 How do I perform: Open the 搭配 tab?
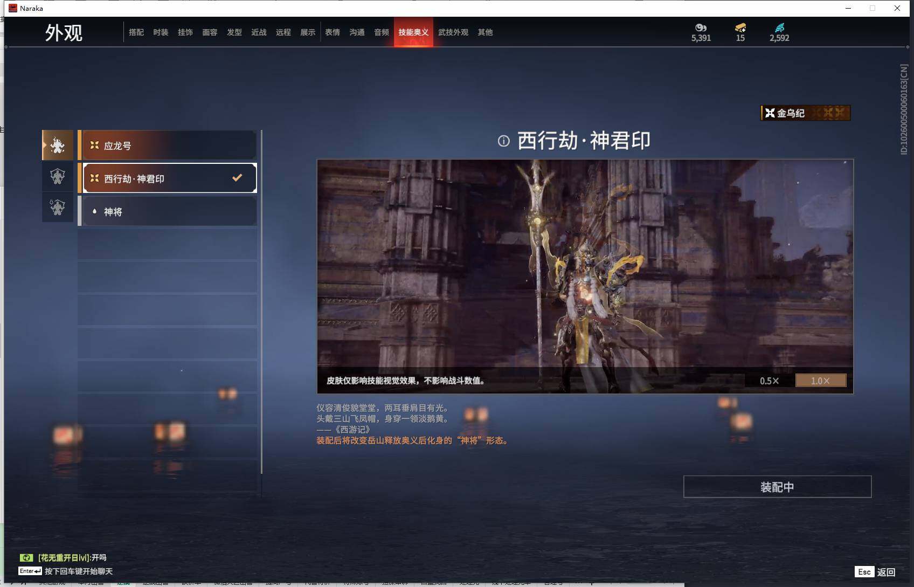click(136, 32)
